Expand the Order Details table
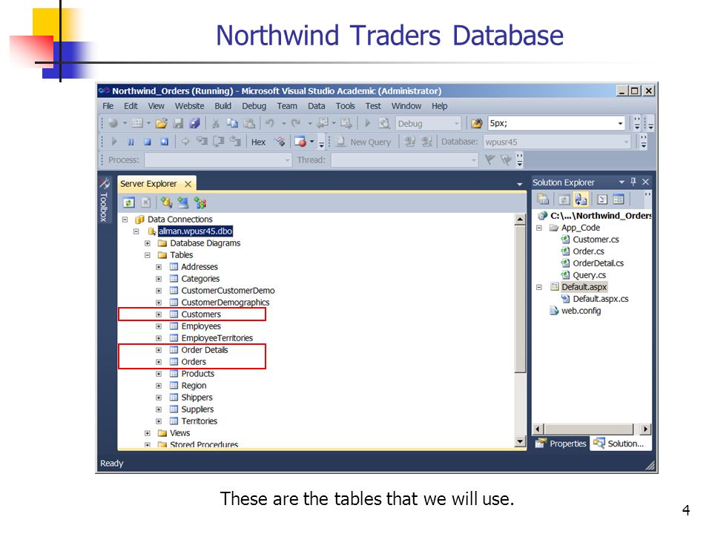 [x=159, y=350]
